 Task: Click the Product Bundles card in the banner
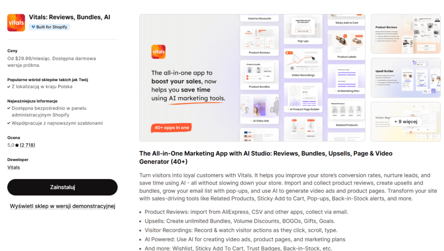coord(259,75)
